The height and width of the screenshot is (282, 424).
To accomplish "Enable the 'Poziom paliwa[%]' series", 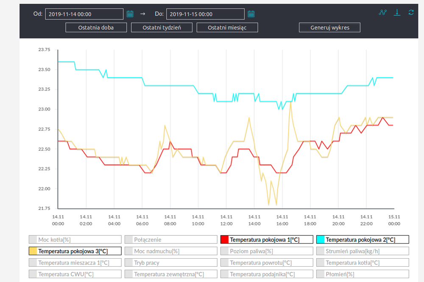I will [x=267, y=251].
